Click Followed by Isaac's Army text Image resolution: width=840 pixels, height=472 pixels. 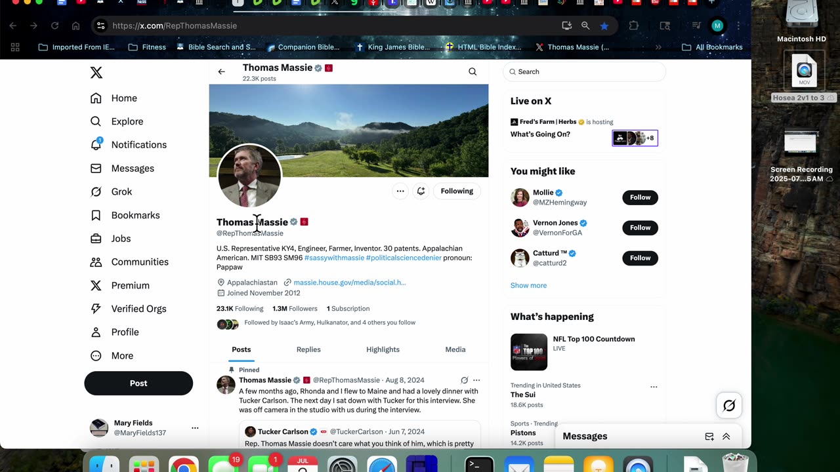329,323
